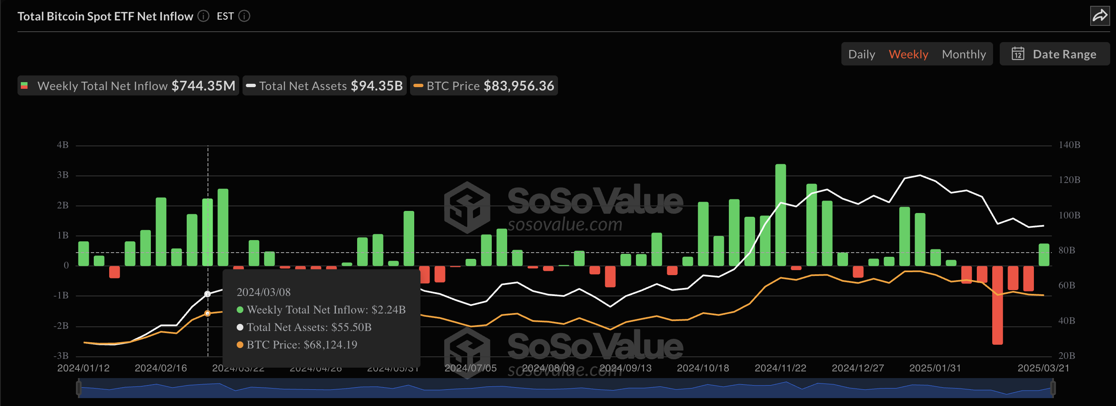Click the Weekly interval button
This screenshot has height=406, width=1116.
pos(908,54)
